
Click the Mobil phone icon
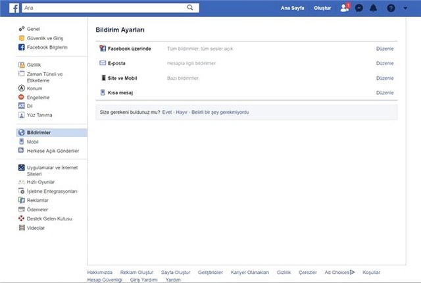21,141
